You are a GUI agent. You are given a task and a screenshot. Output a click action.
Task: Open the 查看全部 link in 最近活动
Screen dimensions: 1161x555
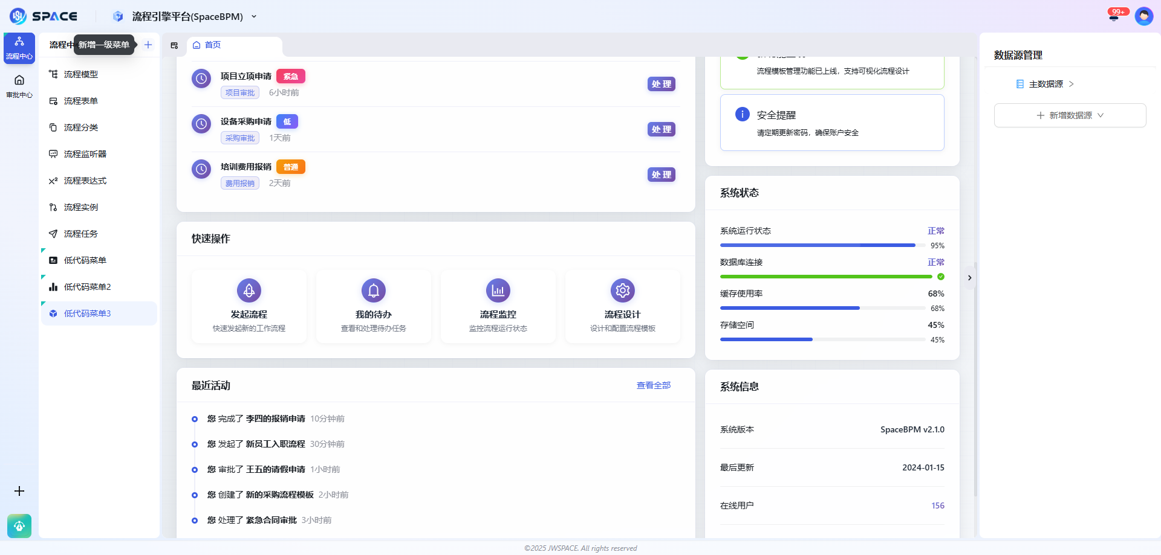653,385
